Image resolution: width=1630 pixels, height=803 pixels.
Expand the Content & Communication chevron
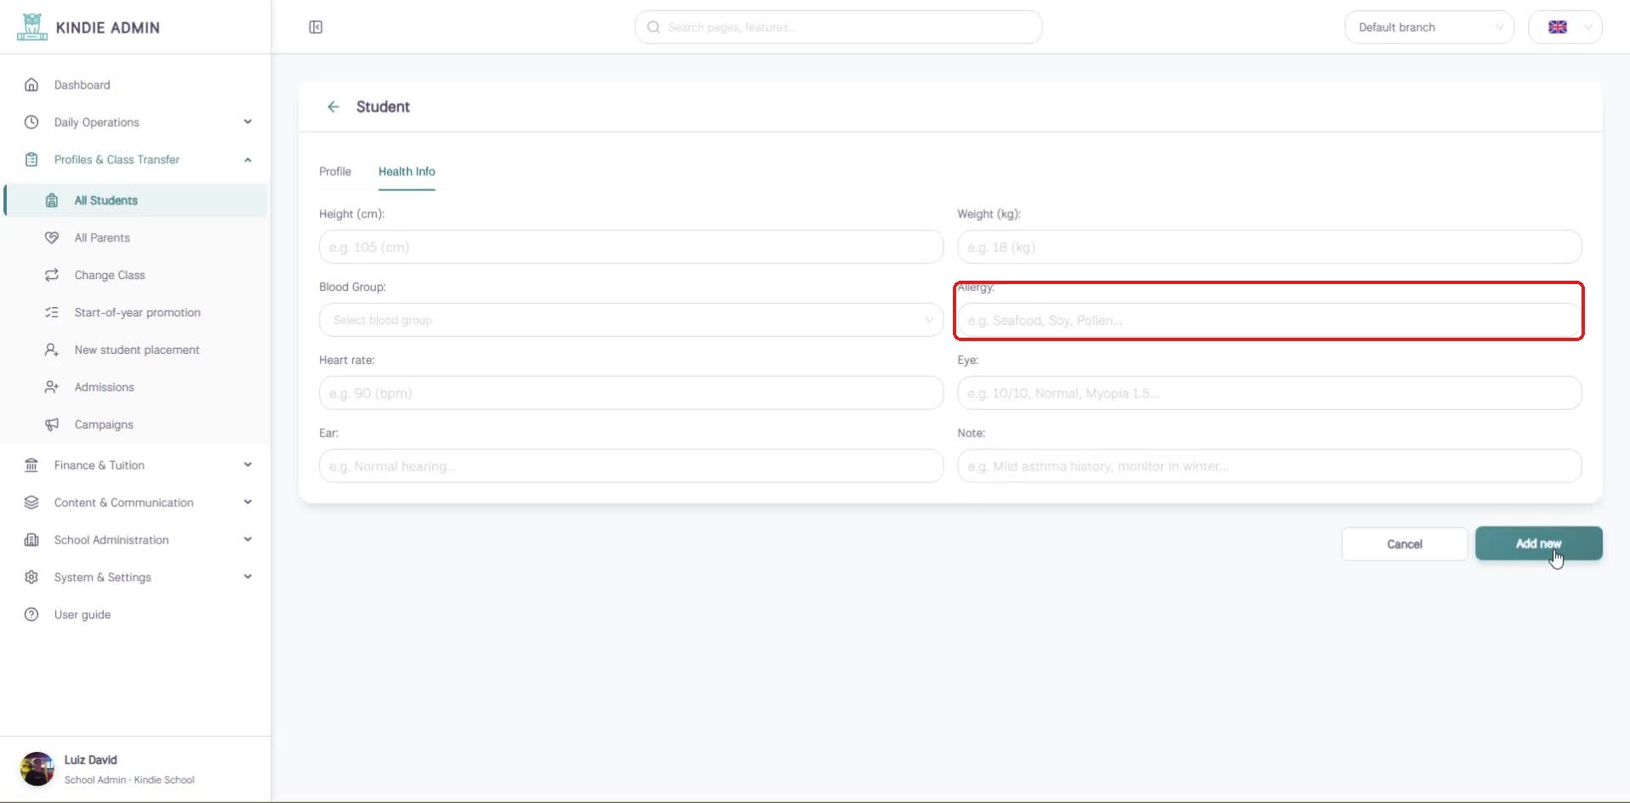coord(248,502)
